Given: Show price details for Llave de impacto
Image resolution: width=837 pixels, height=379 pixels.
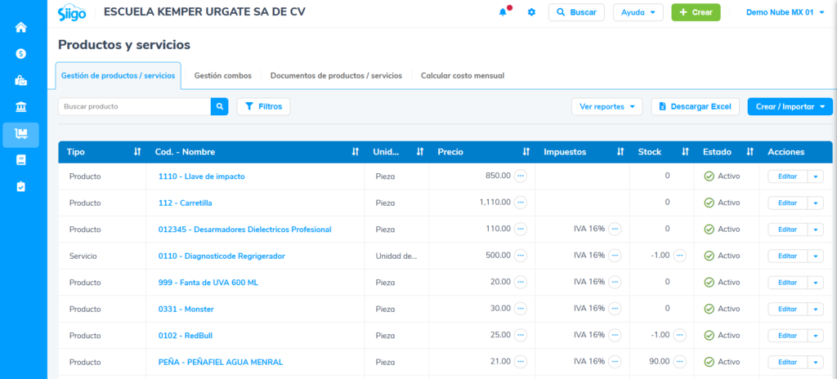Looking at the screenshot, I should pyautogui.click(x=521, y=176).
